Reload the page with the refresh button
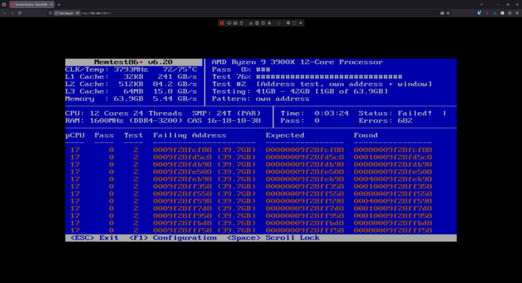522x283 pixels. point(20,13)
